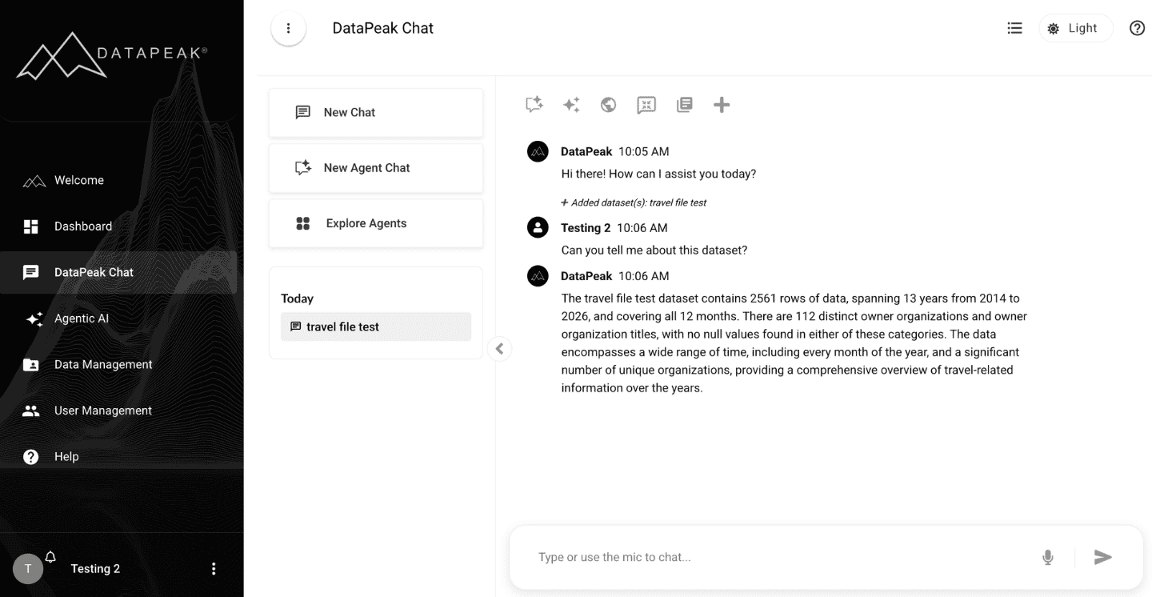This screenshot has width=1152, height=597.
Task: Click the notification bell icon
Action: (x=50, y=557)
